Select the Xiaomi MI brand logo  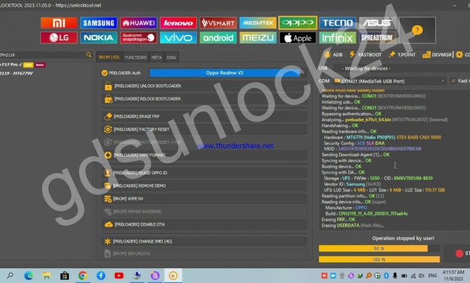pos(58,23)
